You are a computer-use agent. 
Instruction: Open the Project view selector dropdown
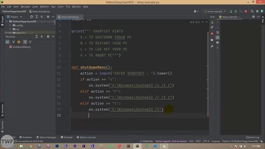pos(14,17)
